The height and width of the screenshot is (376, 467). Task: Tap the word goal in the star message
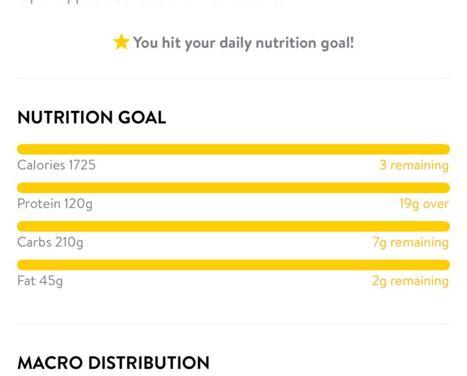pyautogui.click(x=336, y=43)
